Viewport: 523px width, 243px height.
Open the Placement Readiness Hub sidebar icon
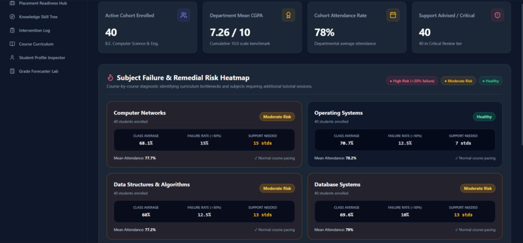click(x=12, y=3)
